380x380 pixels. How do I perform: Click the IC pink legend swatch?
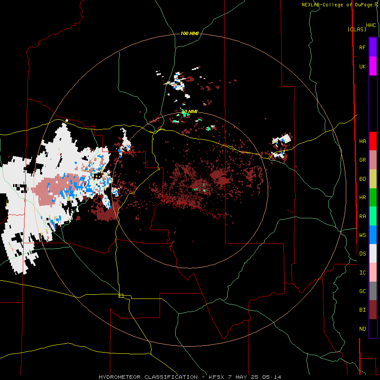coord(373,272)
